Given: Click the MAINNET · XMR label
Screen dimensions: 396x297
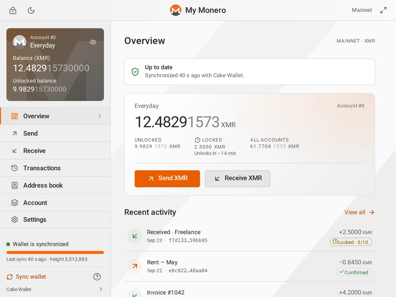Looking at the screenshot, I should (356, 41).
